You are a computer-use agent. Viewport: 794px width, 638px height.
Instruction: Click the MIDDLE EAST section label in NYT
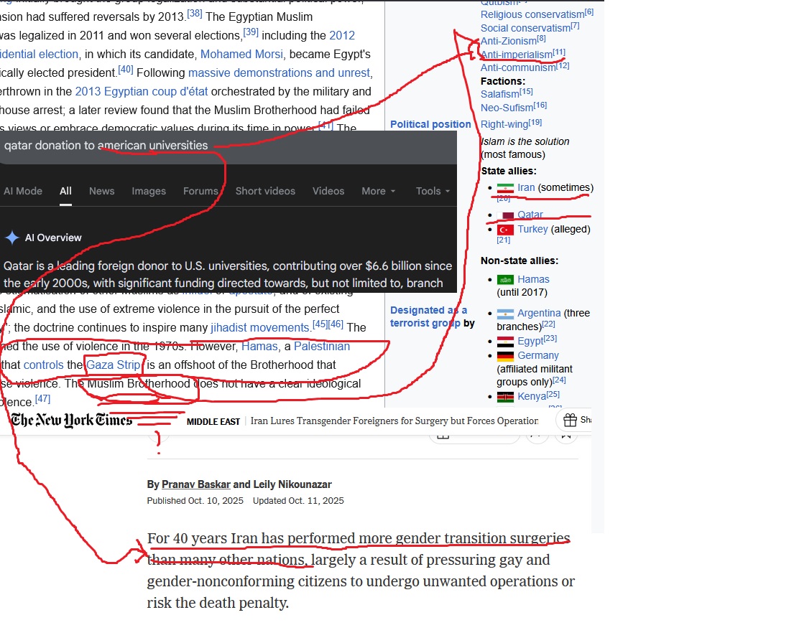[213, 421]
